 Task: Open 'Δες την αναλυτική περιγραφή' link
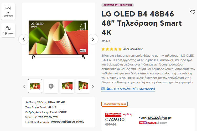tap(131, 89)
